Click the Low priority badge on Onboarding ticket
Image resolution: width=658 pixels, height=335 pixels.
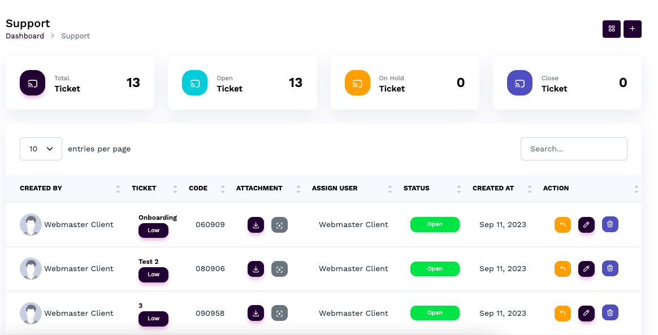click(x=153, y=230)
